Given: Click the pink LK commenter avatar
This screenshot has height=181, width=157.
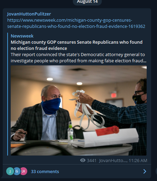Looking at the screenshot, I should (23, 171).
